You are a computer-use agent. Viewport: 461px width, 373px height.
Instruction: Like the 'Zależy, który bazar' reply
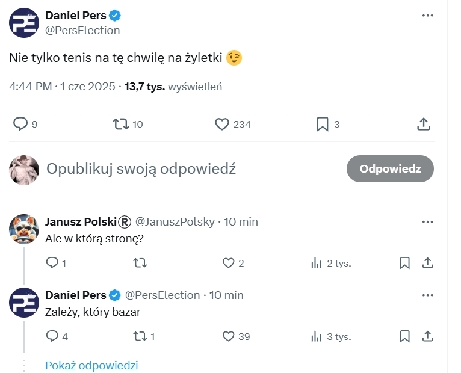tap(228, 336)
